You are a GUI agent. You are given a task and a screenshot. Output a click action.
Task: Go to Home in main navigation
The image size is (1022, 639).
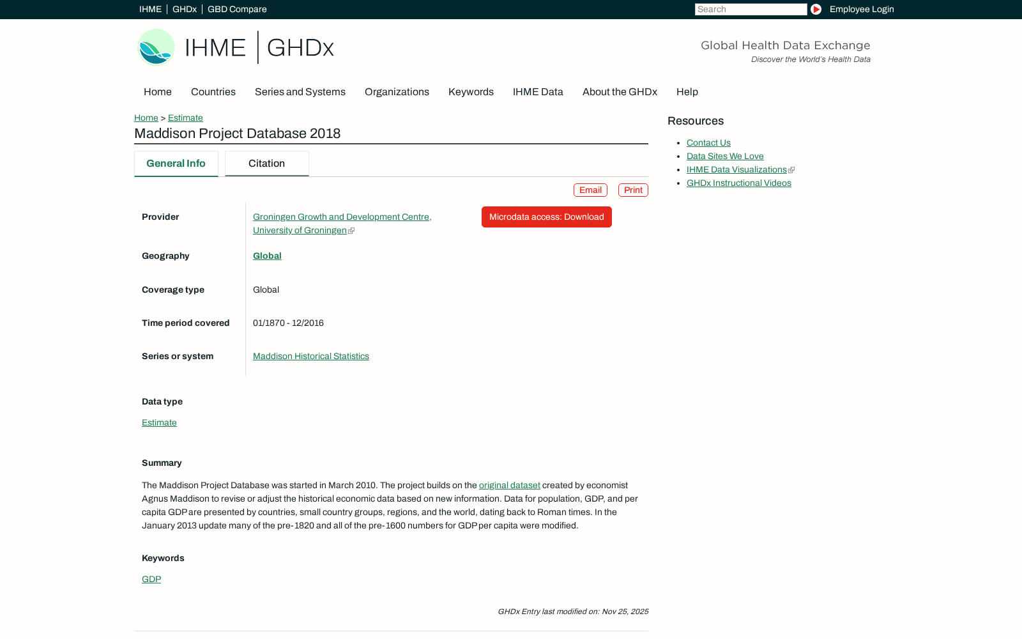158,92
